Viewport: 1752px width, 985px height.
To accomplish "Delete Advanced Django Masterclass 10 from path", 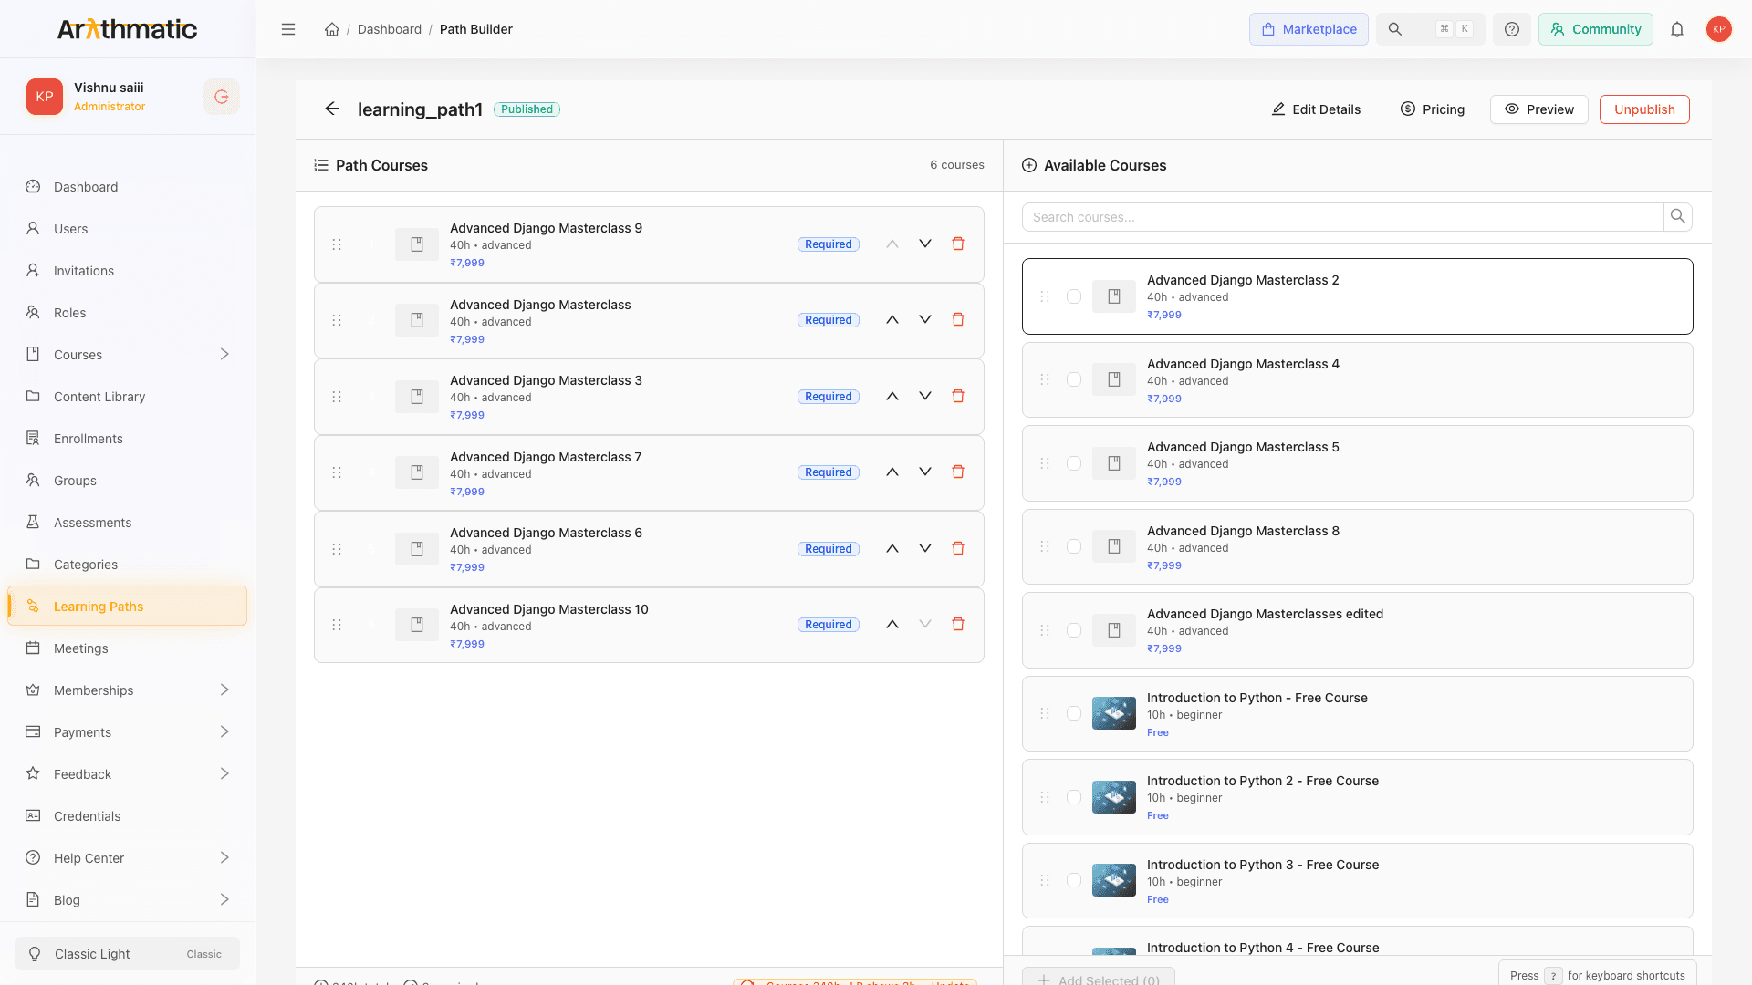I will point(958,624).
